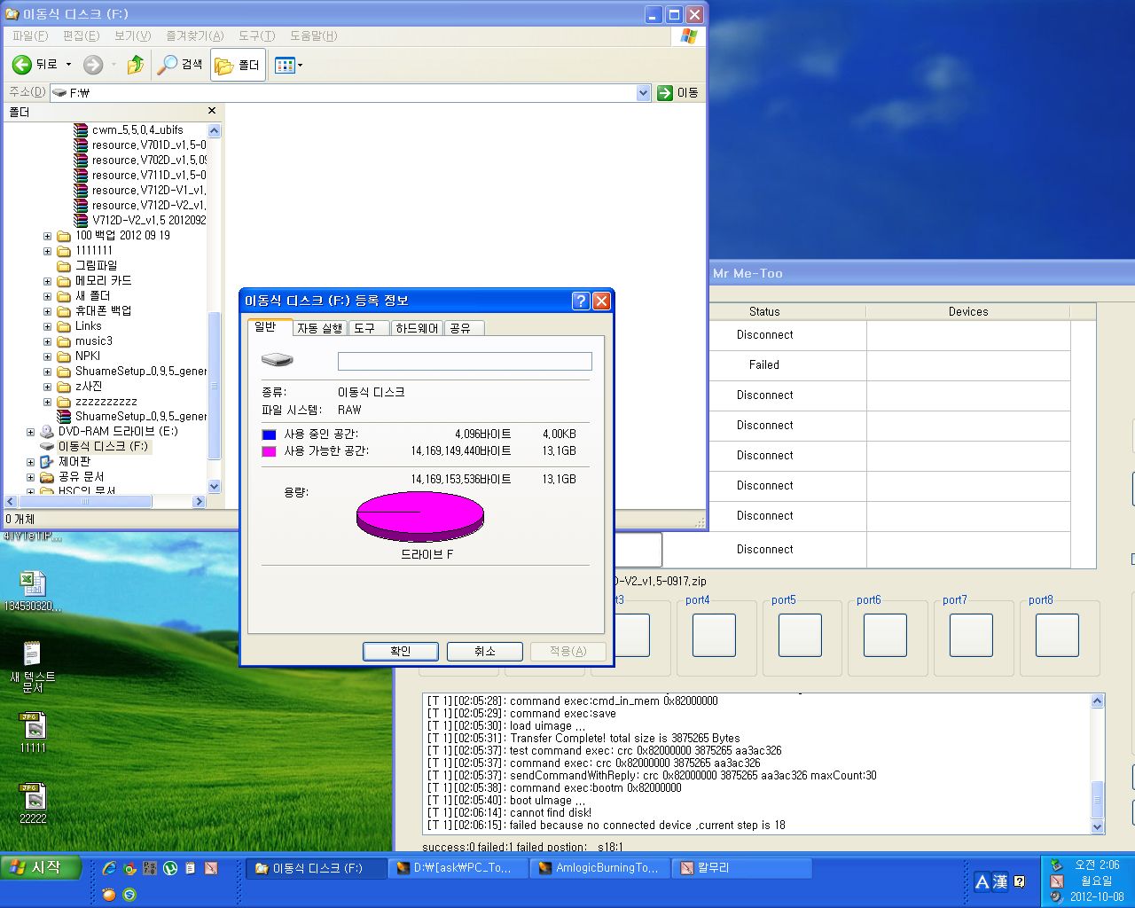
Task: Expand the NPKI folder node
Action: [x=47, y=357]
